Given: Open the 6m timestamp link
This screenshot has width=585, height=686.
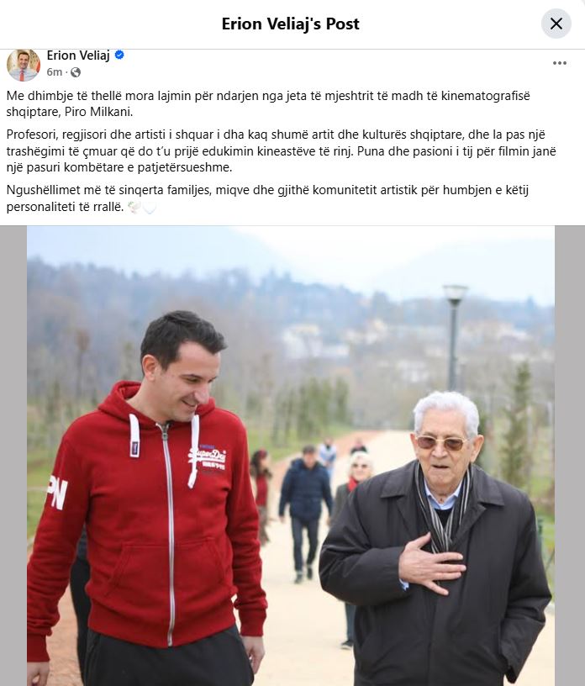Looking at the screenshot, I should pyautogui.click(x=55, y=72).
